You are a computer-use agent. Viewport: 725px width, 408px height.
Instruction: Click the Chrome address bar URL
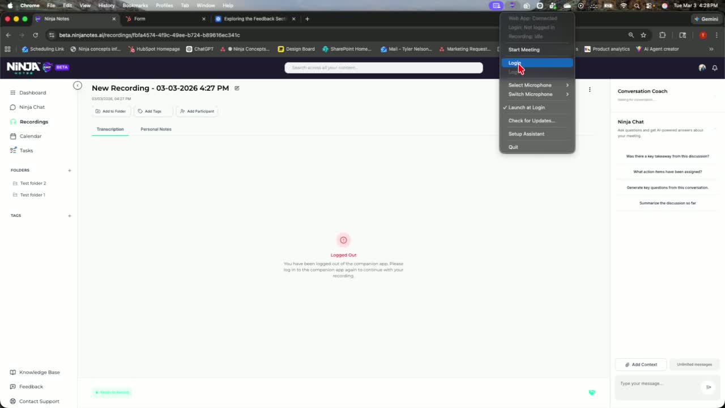(150, 35)
